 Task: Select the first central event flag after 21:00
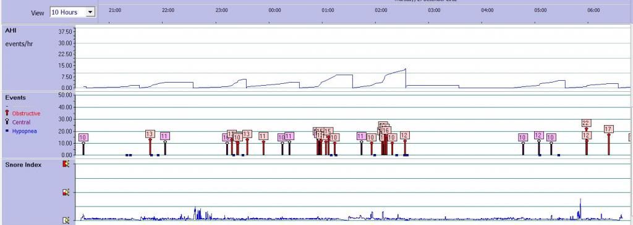83,137
